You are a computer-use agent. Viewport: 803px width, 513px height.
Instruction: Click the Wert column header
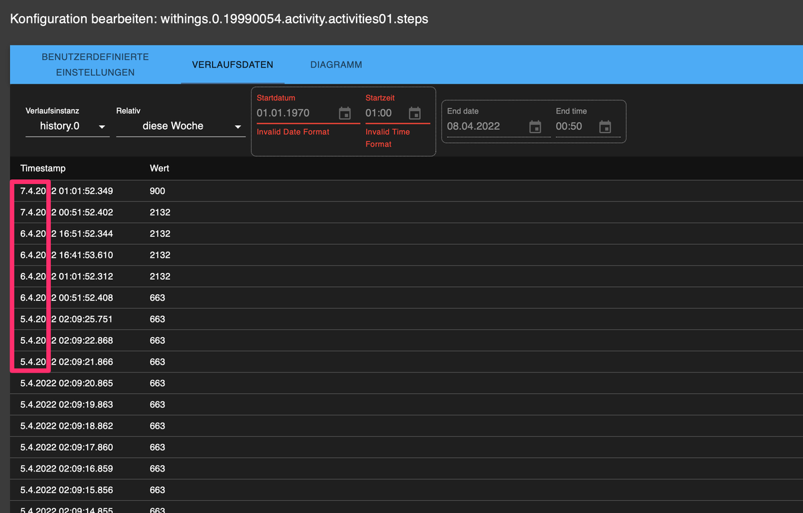pos(159,169)
